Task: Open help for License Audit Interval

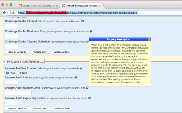Action: coord(76,77)
